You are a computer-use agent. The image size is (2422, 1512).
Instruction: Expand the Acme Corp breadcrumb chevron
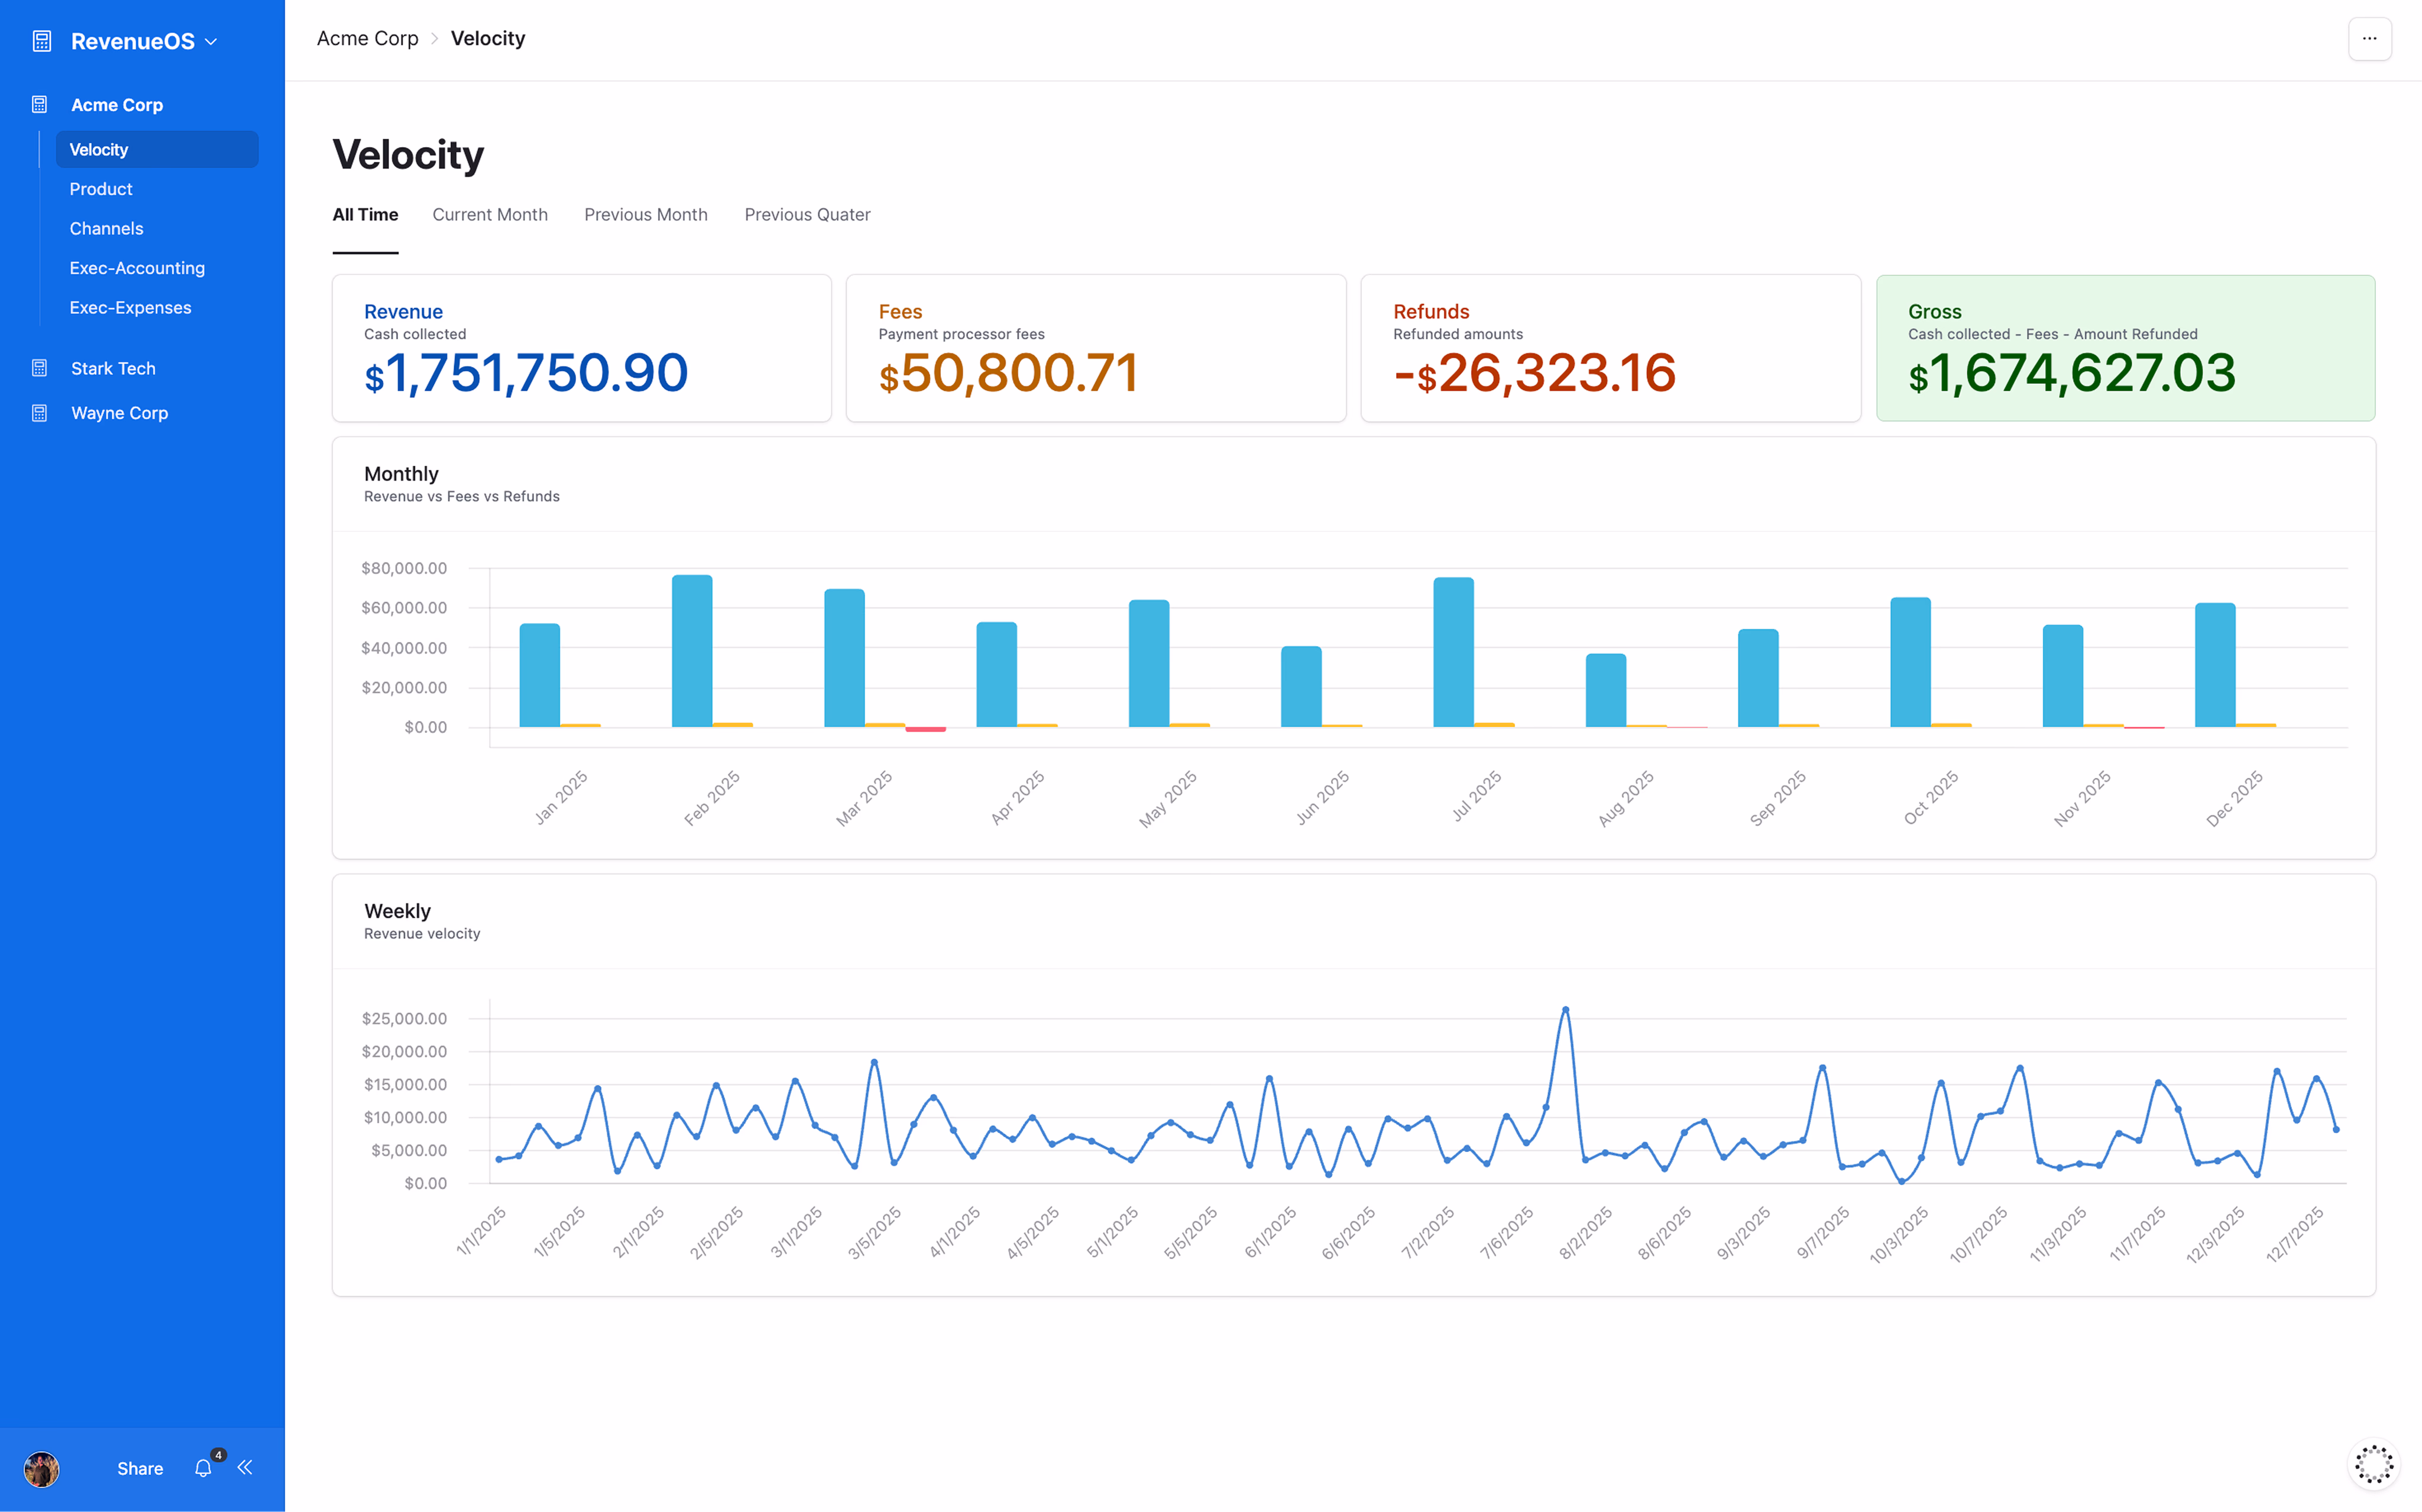[435, 39]
